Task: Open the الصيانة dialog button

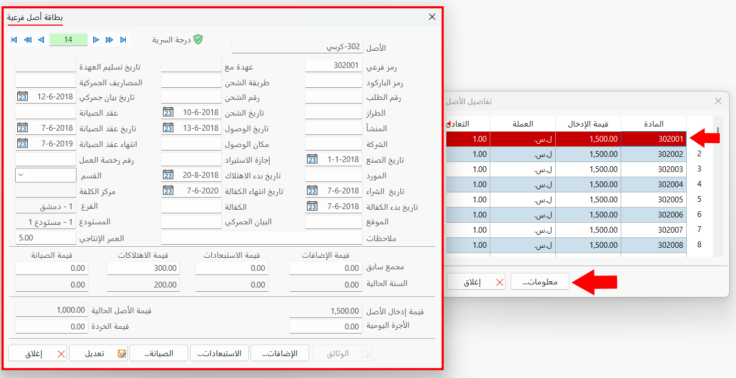Action: click(x=159, y=353)
